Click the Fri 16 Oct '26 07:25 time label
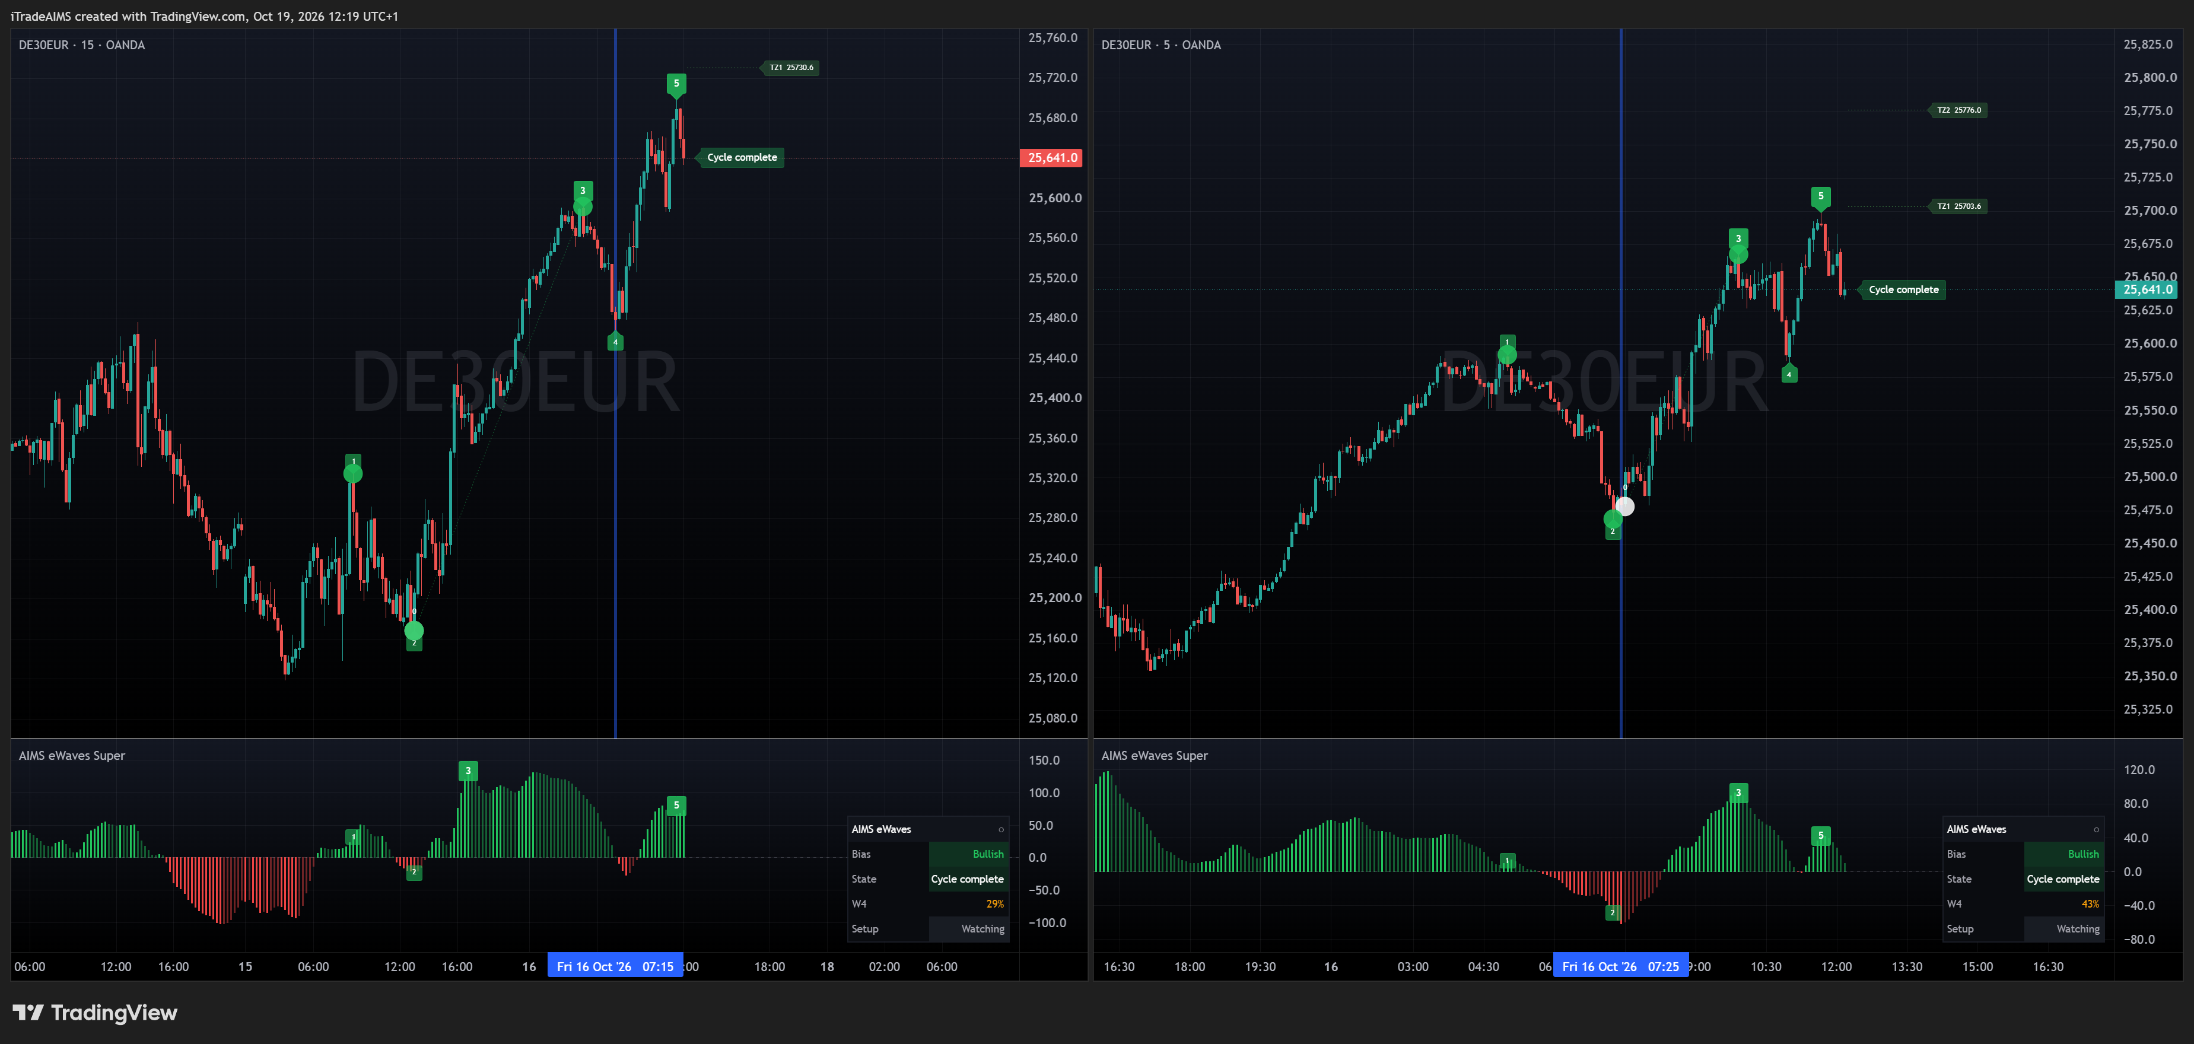2194x1044 pixels. [x=1620, y=966]
